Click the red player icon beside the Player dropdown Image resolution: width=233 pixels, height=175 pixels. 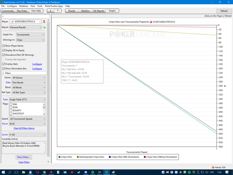44,22
